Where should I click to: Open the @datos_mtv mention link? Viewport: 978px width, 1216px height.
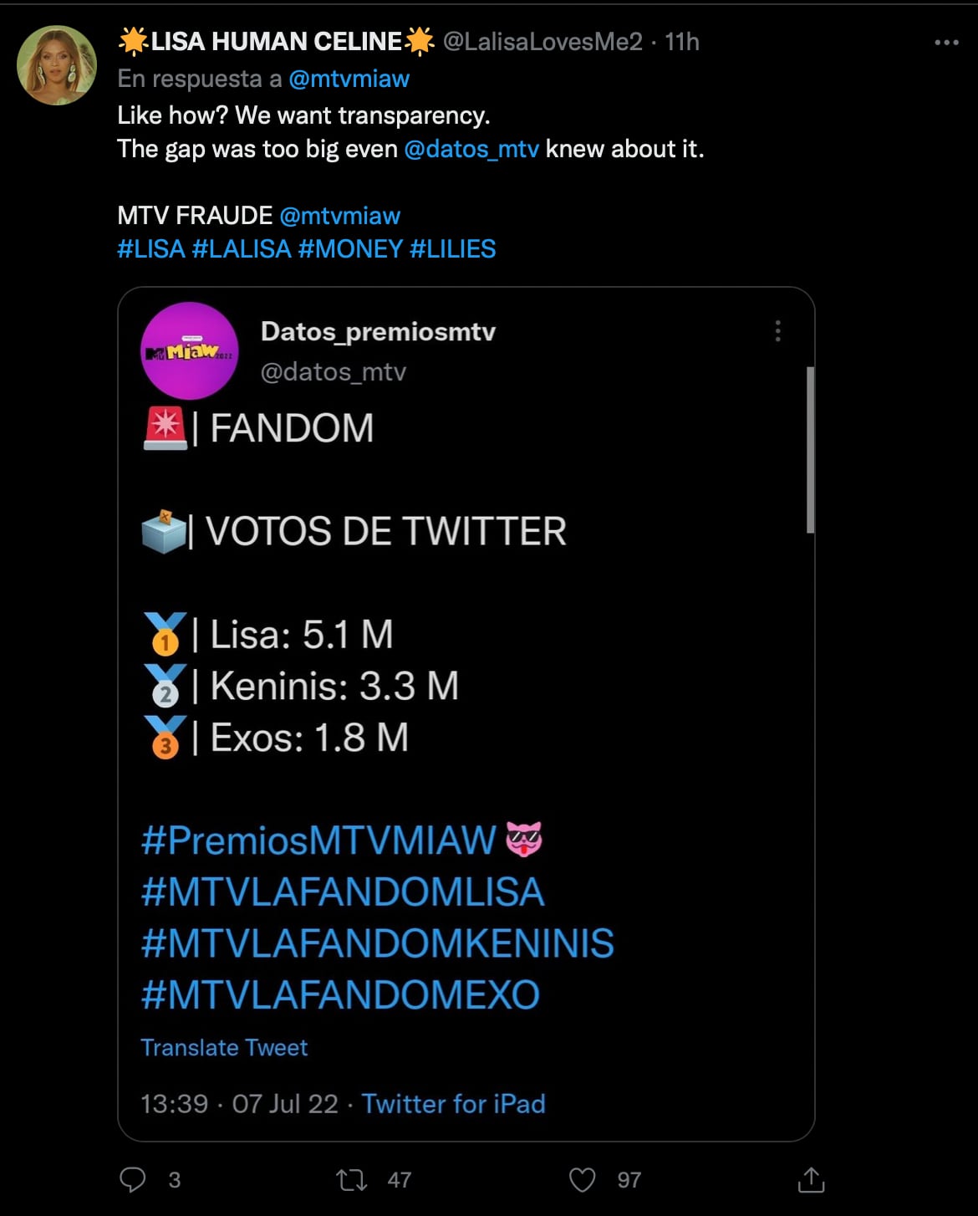click(471, 149)
